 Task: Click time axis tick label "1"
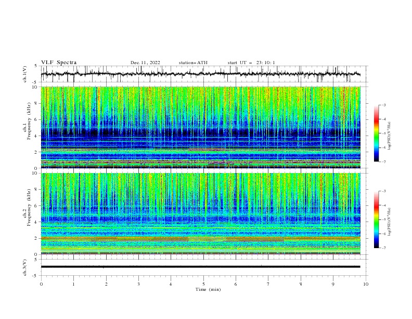[73, 284]
